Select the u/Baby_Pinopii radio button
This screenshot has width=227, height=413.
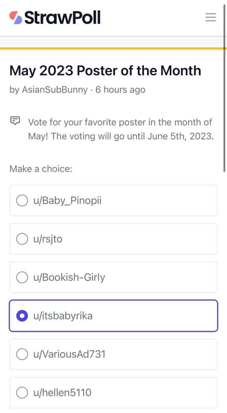coord(22,201)
